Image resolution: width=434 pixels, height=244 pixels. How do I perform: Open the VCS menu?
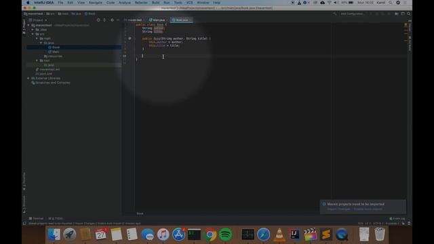(189, 3)
